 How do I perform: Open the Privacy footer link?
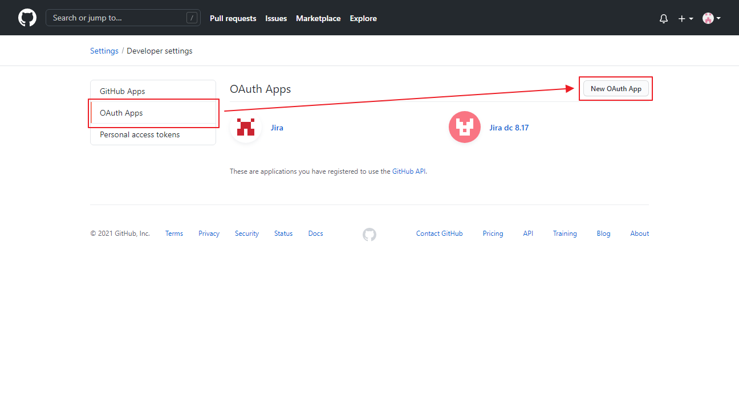[x=209, y=234]
